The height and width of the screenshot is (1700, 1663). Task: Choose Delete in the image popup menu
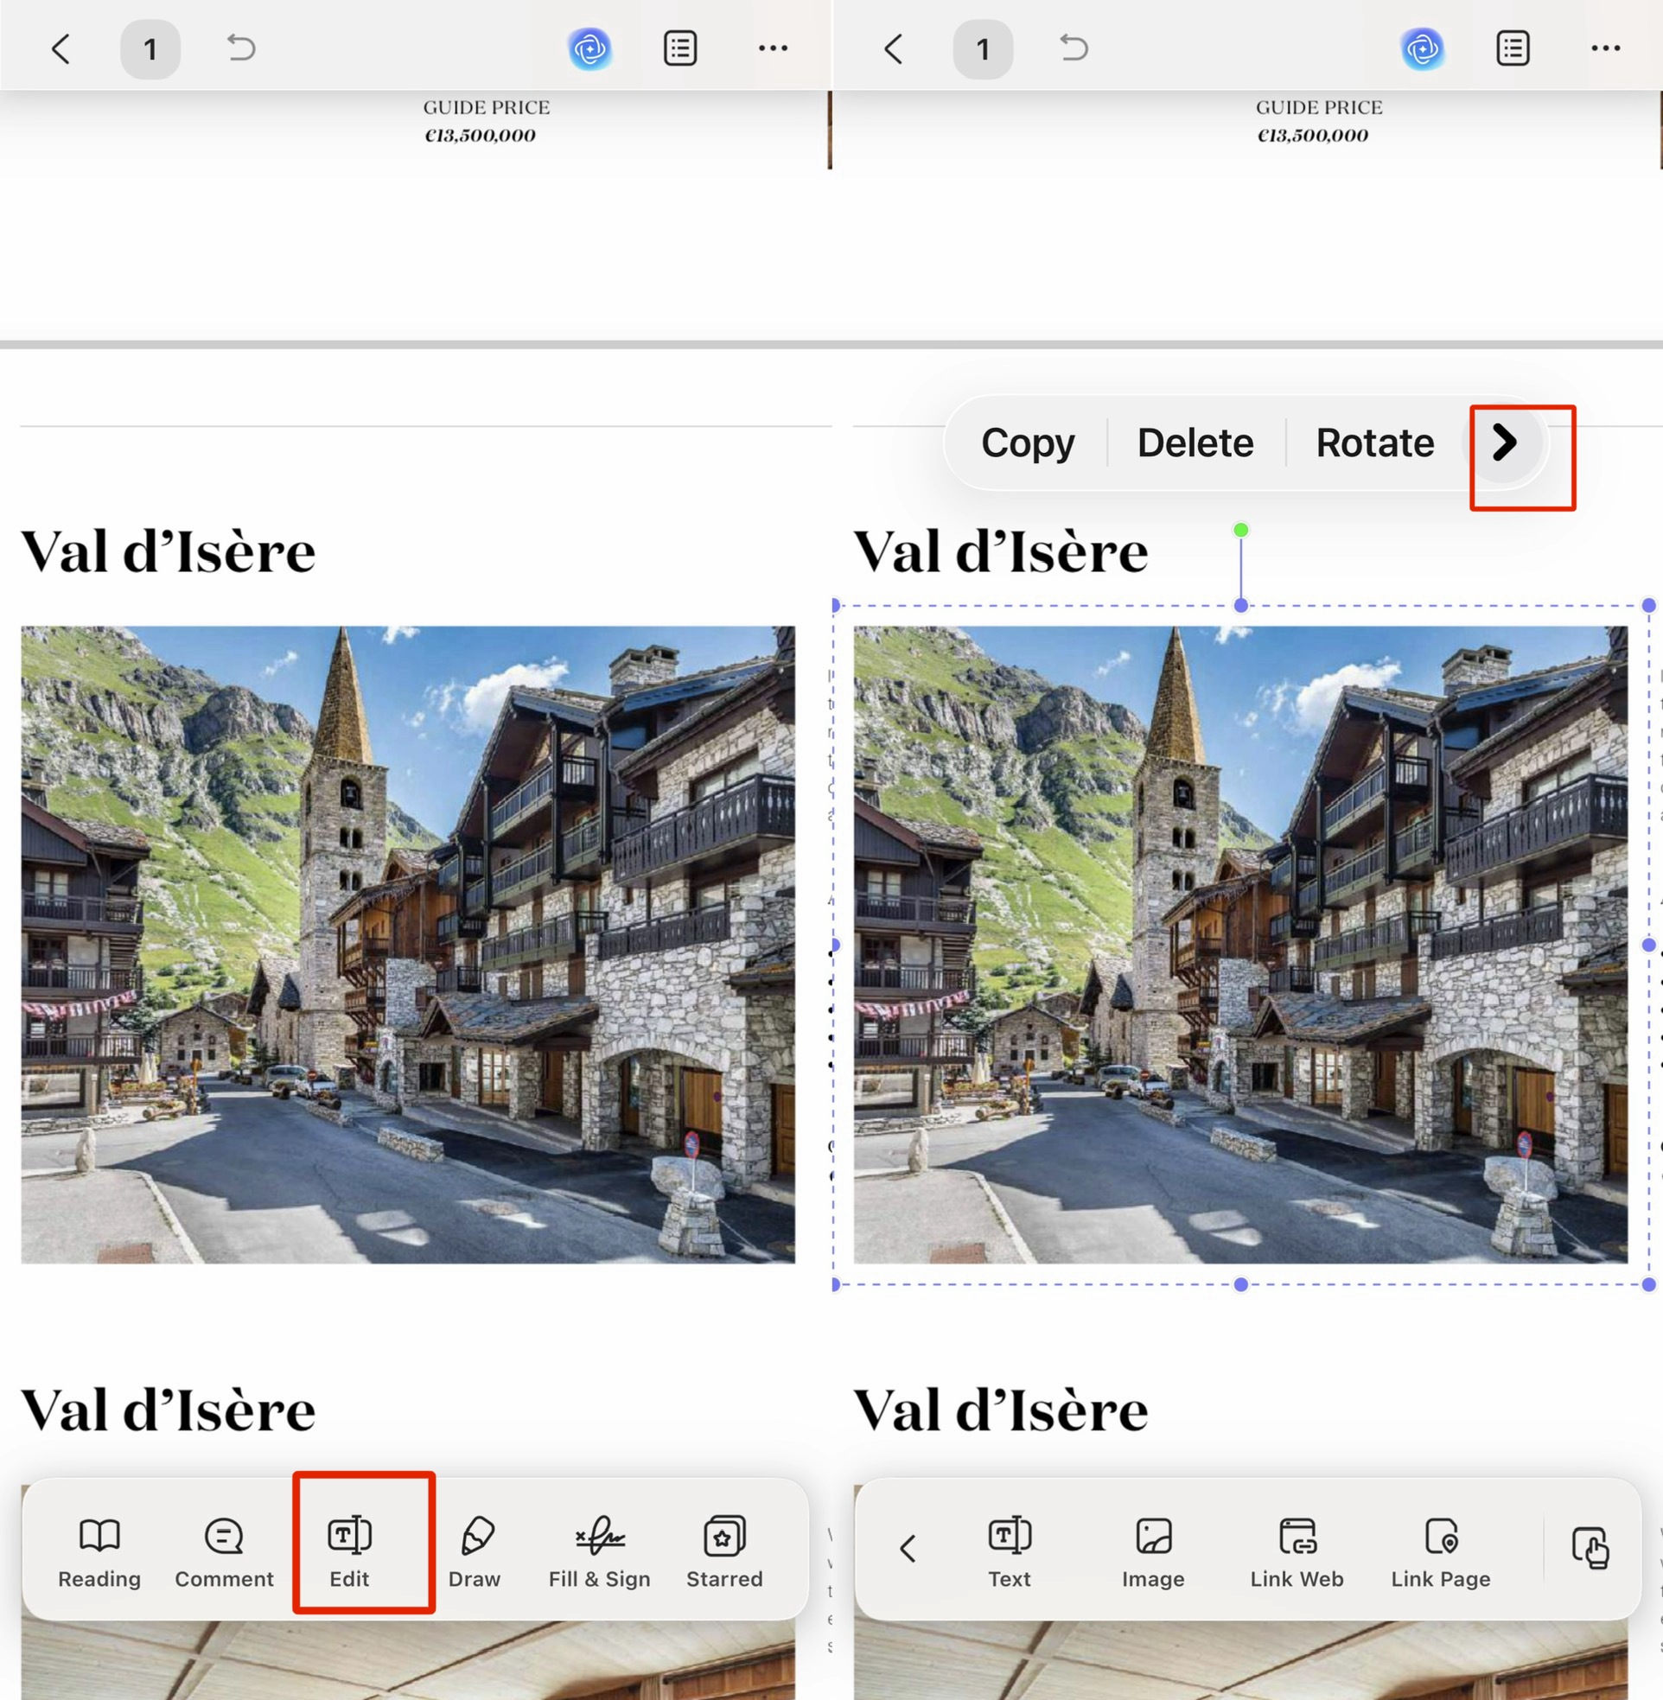pyautogui.click(x=1195, y=443)
